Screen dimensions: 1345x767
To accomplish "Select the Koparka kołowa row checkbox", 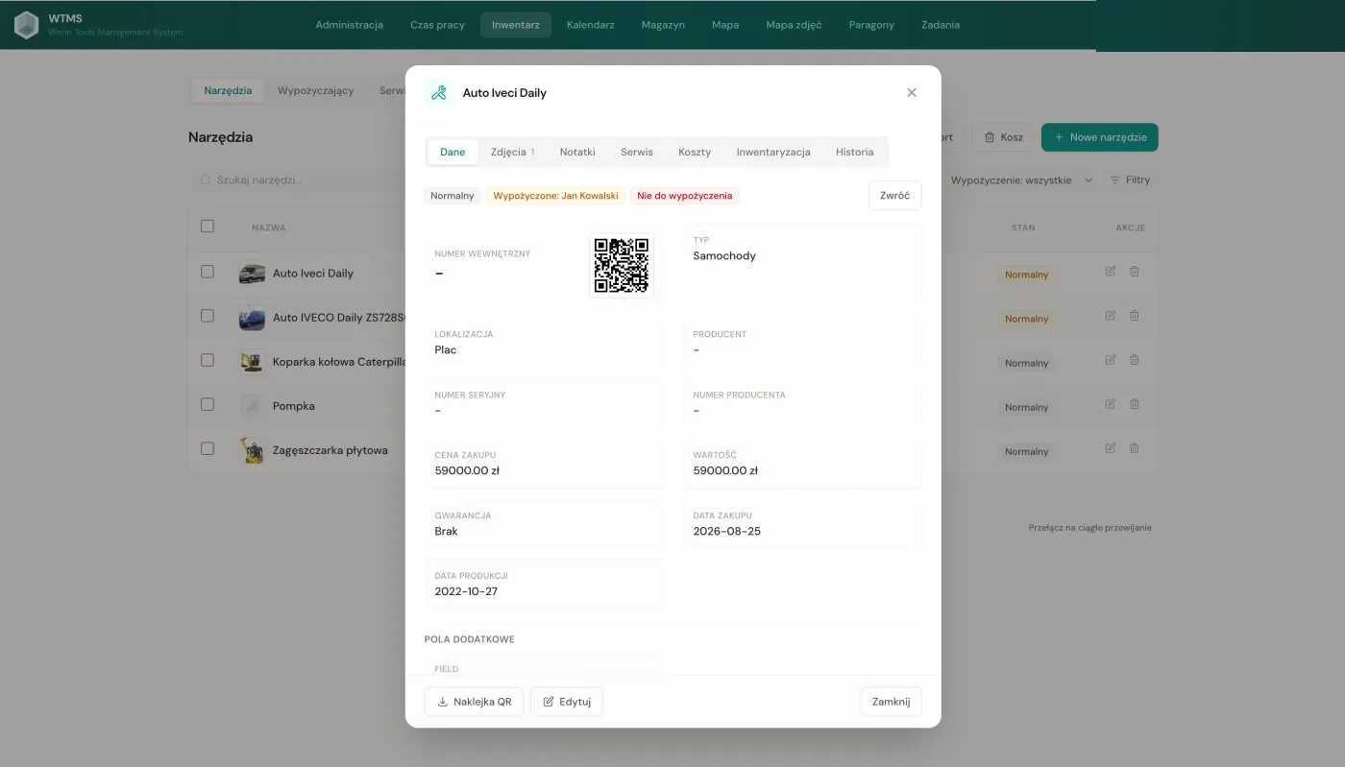I will (208, 360).
